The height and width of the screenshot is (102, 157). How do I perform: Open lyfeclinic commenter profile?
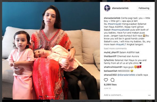[109, 60]
